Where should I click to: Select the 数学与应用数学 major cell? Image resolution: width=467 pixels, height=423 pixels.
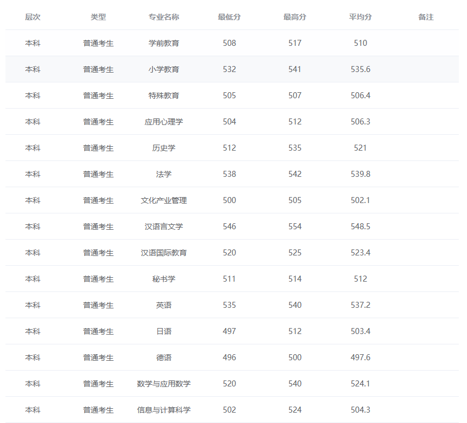pos(164,384)
